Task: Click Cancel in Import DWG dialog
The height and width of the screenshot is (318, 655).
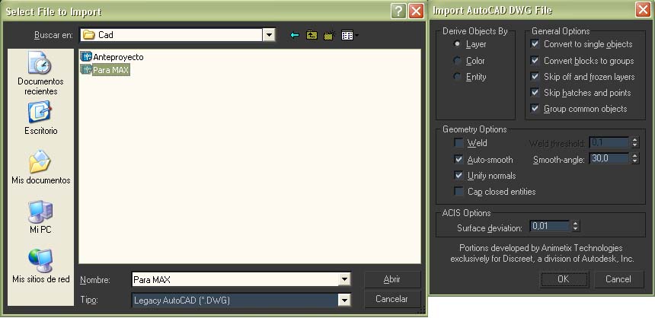Action: (x=618, y=279)
